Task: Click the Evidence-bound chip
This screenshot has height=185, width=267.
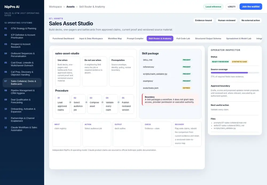Action: tap(203, 21)
